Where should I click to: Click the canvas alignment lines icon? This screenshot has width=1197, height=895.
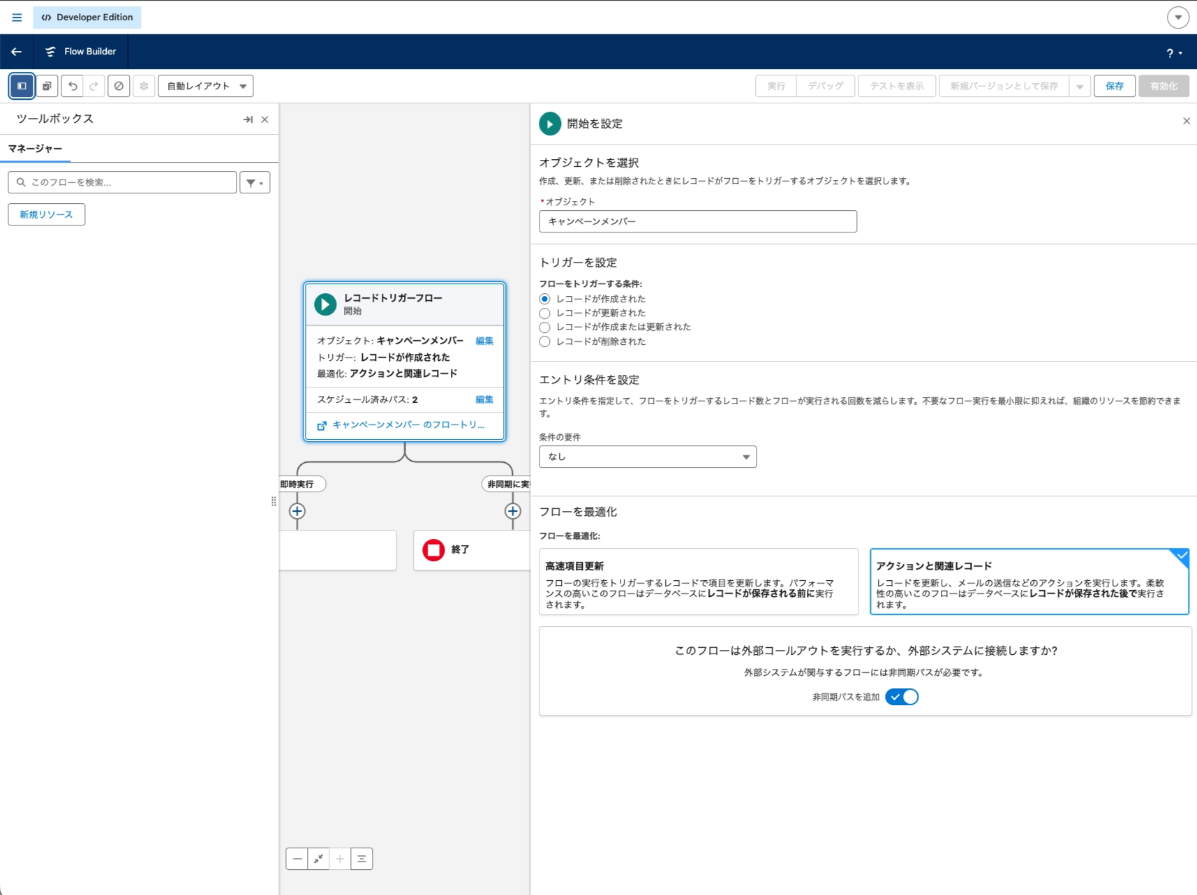pyautogui.click(x=362, y=859)
